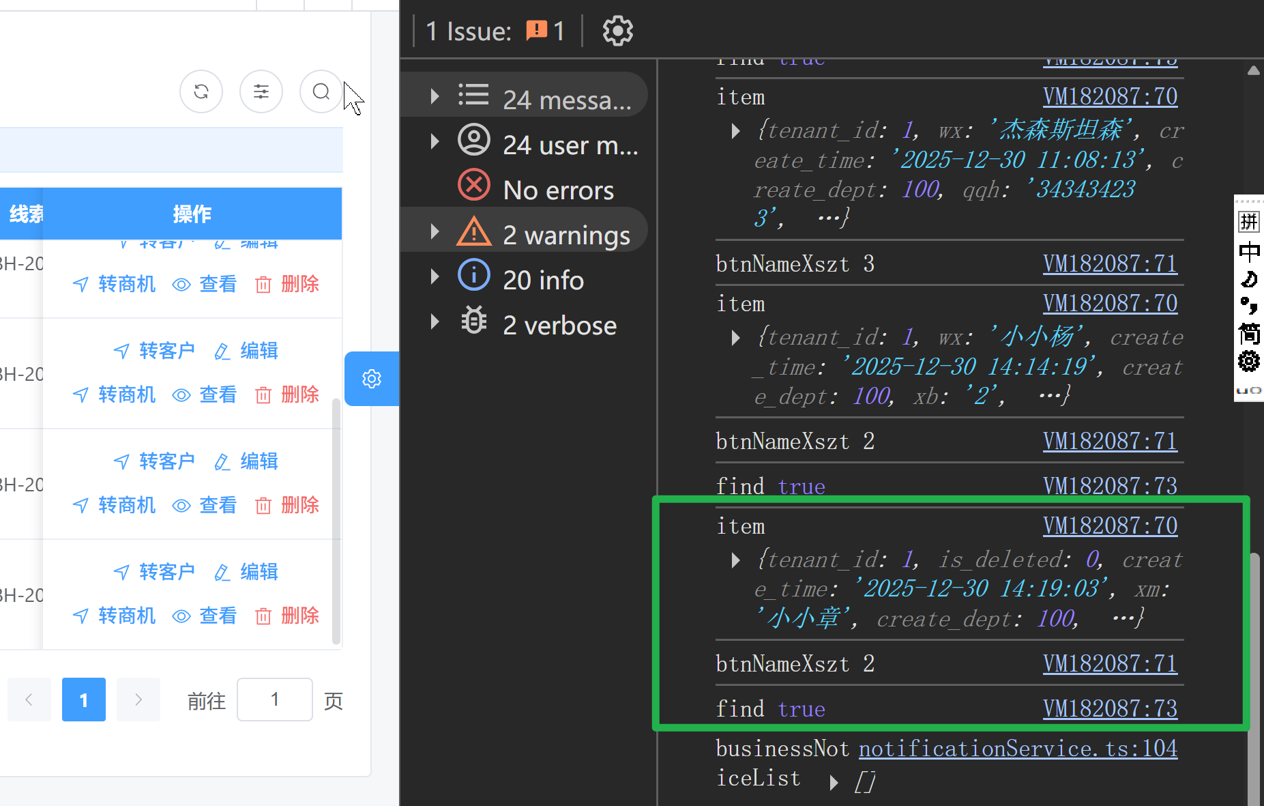1264x806 pixels.
Task: Click the input method settings gear icon
Action: click(1249, 361)
